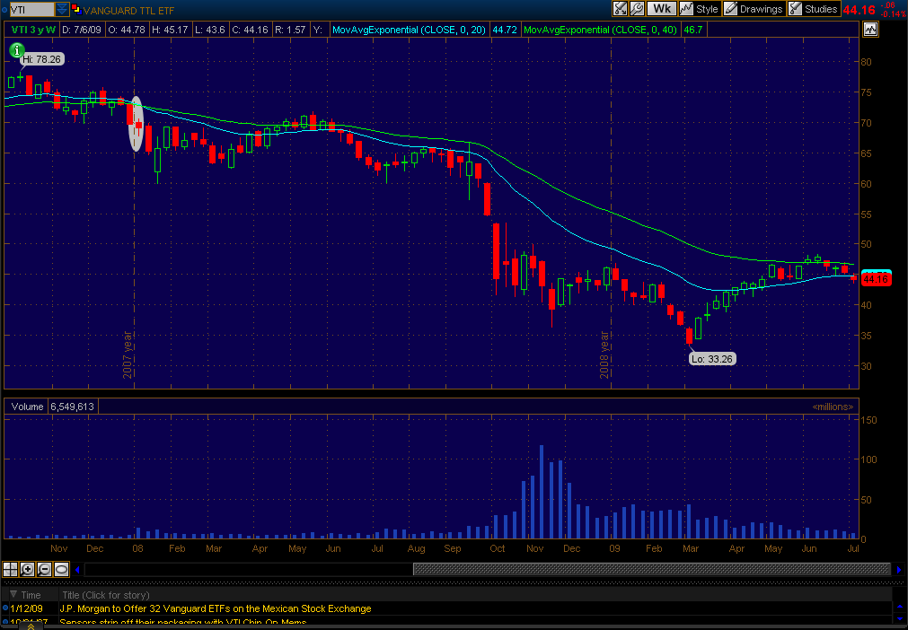
Task: Open the Studies menu
Action: [813, 9]
